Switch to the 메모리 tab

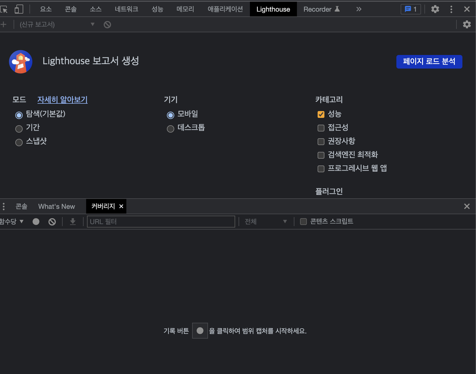click(x=186, y=9)
